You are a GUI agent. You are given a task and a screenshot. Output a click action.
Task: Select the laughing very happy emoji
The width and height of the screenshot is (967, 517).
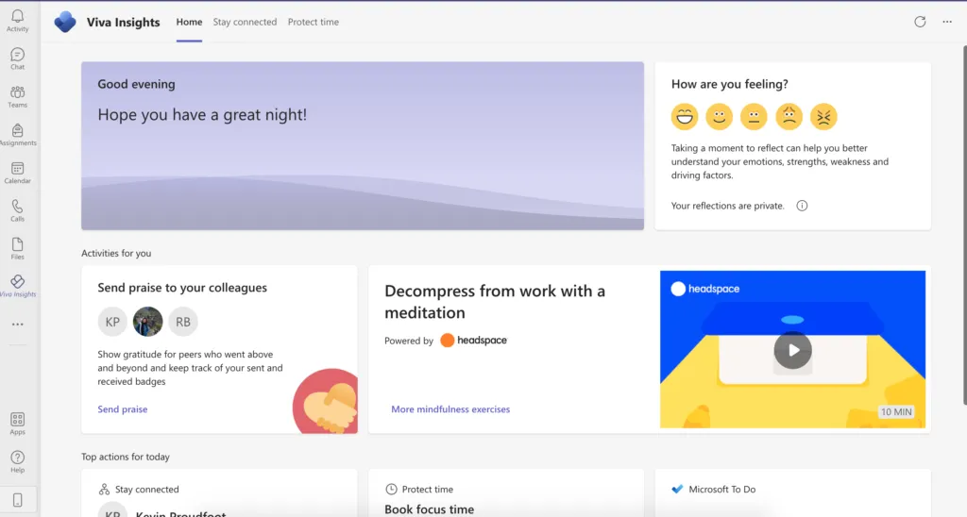pyautogui.click(x=685, y=116)
